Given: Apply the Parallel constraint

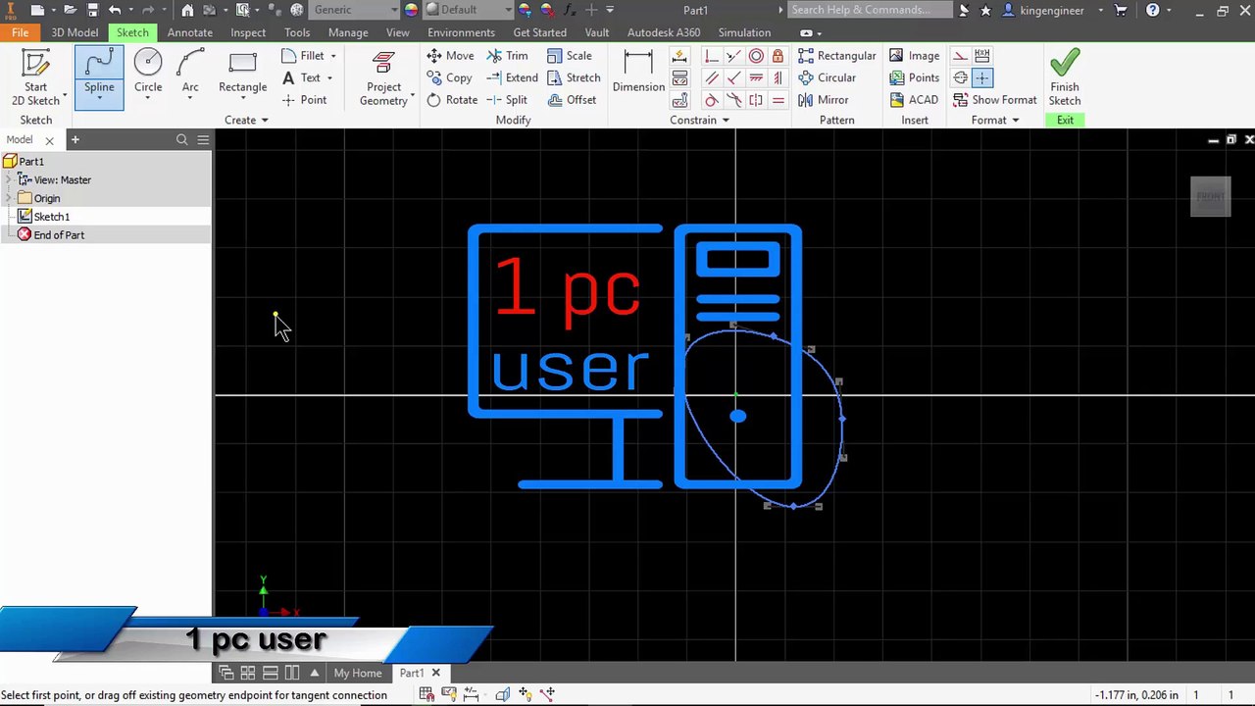Looking at the screenshot, I should point(712,77).
